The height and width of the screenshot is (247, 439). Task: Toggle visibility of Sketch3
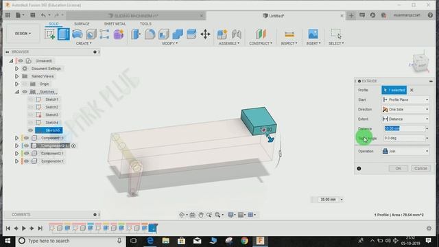pos(30,115)
